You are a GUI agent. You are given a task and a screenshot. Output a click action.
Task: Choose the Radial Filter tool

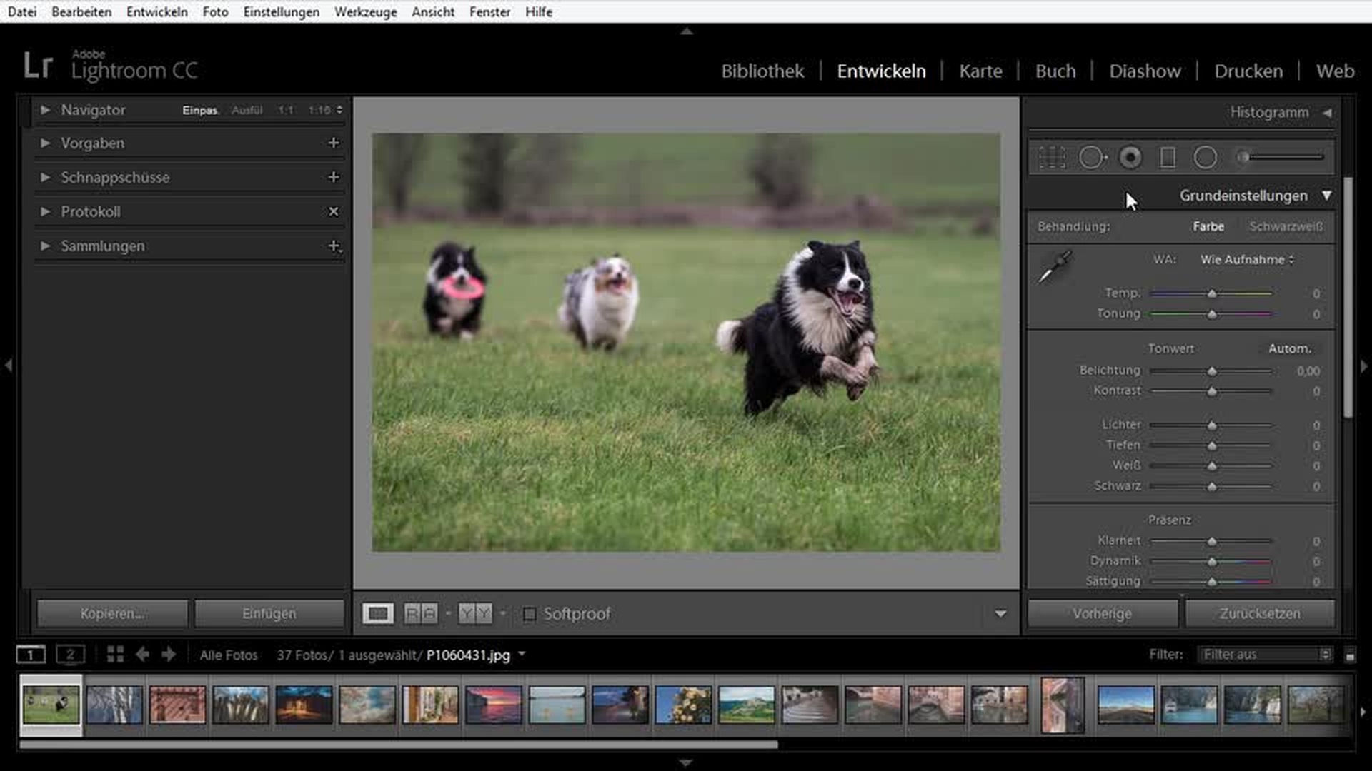(1206, 157)
